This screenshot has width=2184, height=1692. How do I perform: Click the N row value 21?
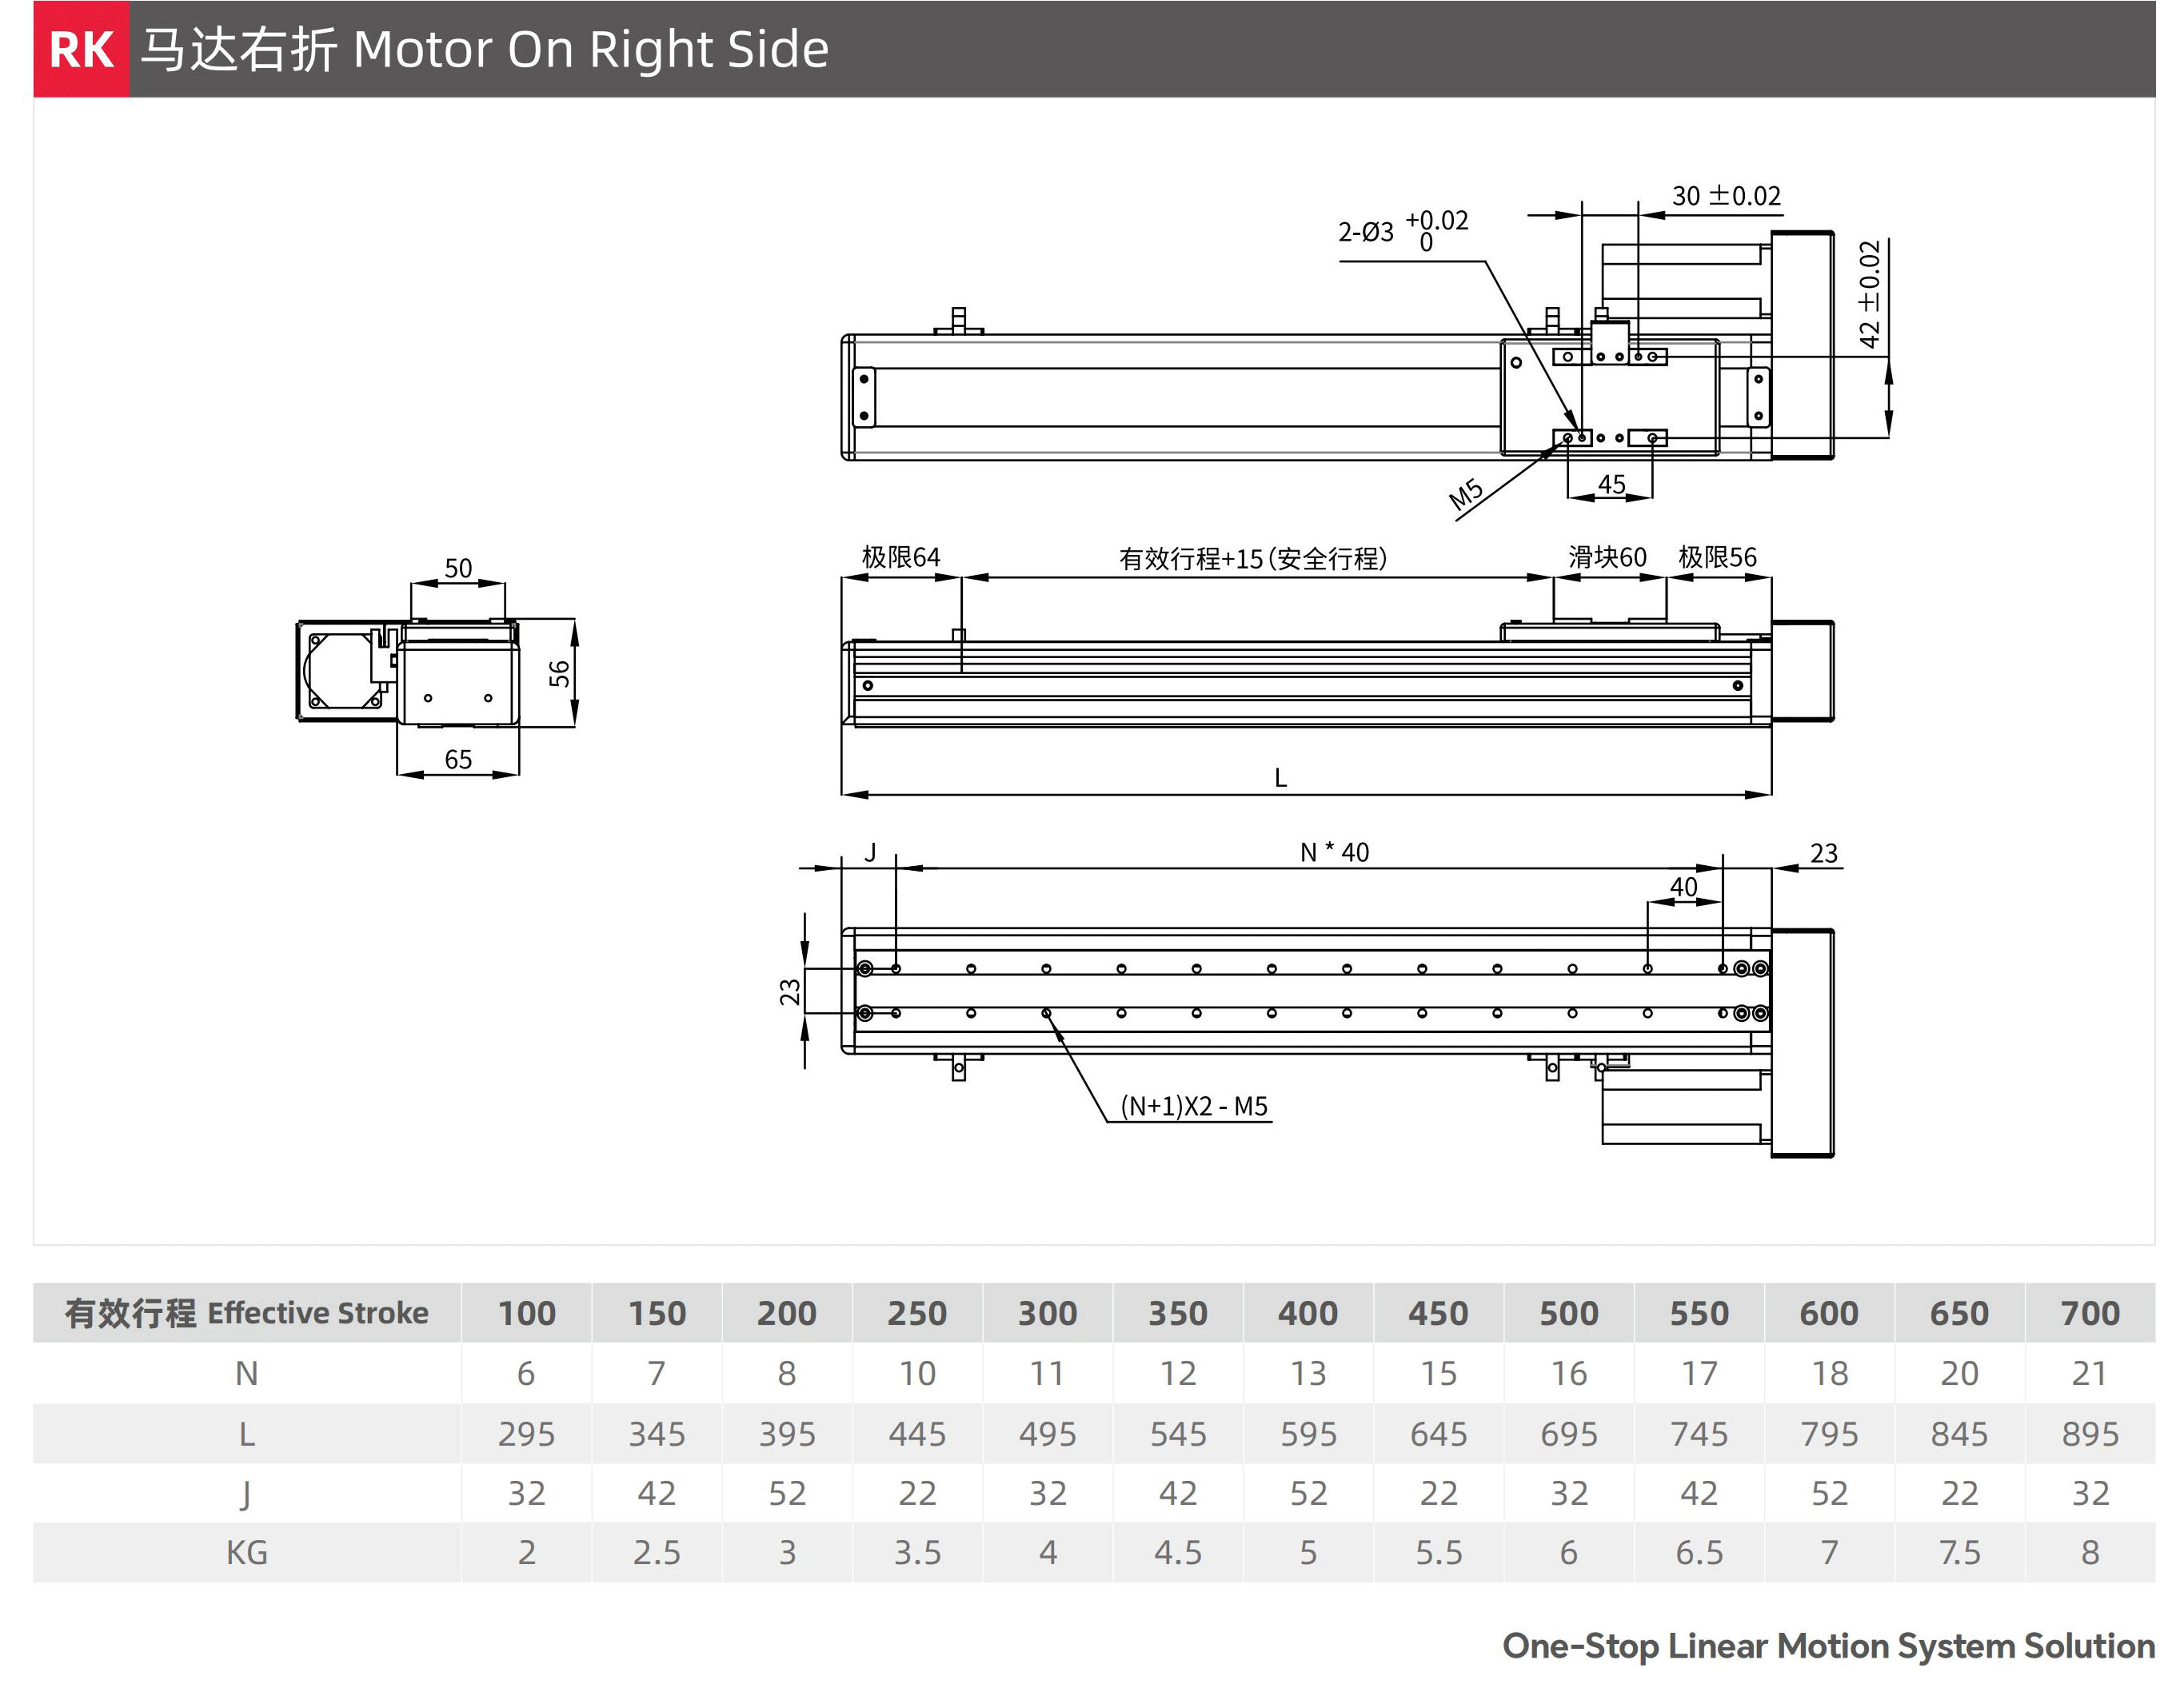(x=2089, y=1373)
